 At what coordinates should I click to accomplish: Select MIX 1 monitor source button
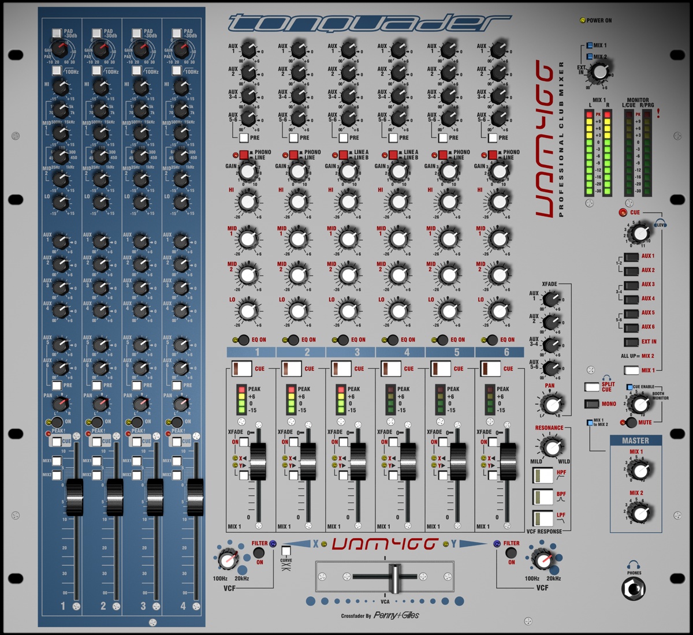[631, 370]
